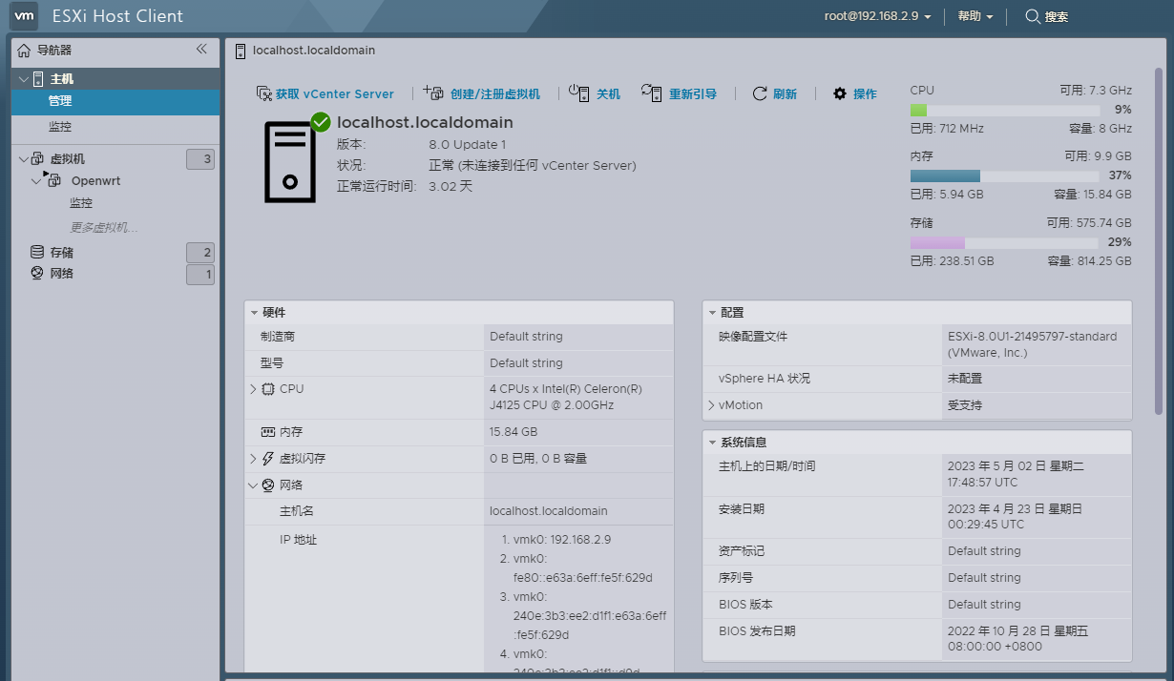Click the virtual machines count badge 3
Screen dimensions: 1174x681
click(x=200, y=159)
